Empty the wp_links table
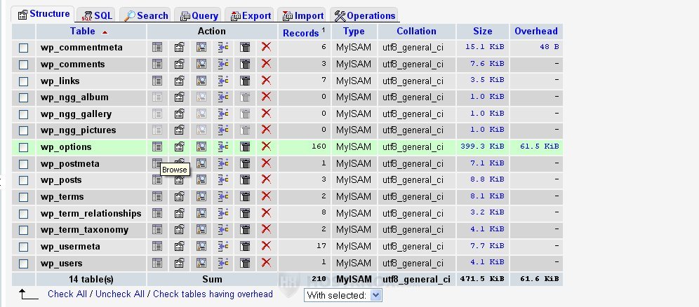Viewport: 699px width, 307px height. pos(245,81)
